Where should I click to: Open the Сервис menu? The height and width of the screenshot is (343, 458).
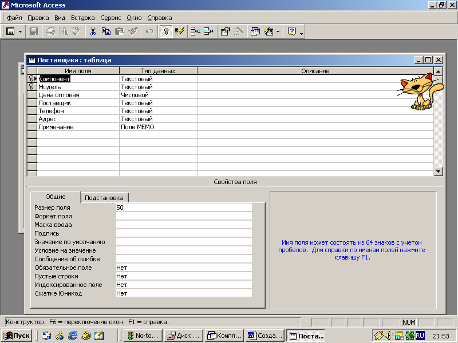click(x=110, y=18)
